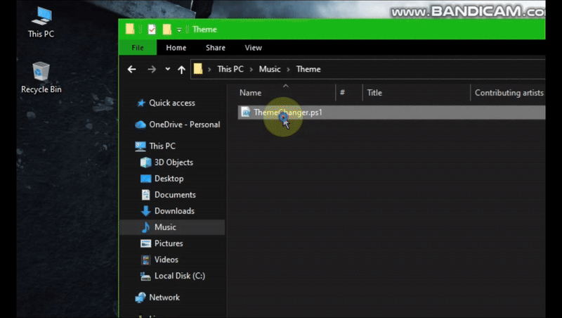
Task: Click the Quick access star icon
Action: pos(141,103)
